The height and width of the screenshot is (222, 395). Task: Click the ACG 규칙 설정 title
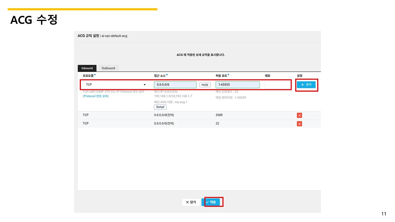88,36
